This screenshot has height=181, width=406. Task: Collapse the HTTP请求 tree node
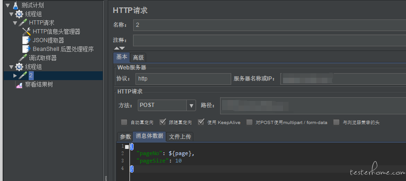coord(15,23)
